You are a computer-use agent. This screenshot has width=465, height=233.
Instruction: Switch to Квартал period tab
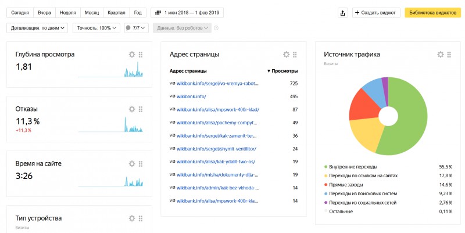point(116,13)
